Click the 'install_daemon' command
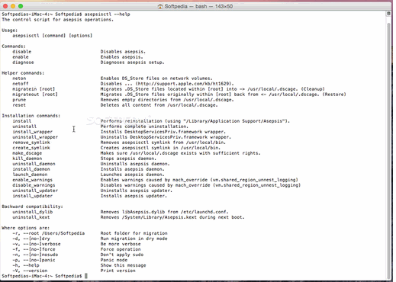 coord(31,169)
